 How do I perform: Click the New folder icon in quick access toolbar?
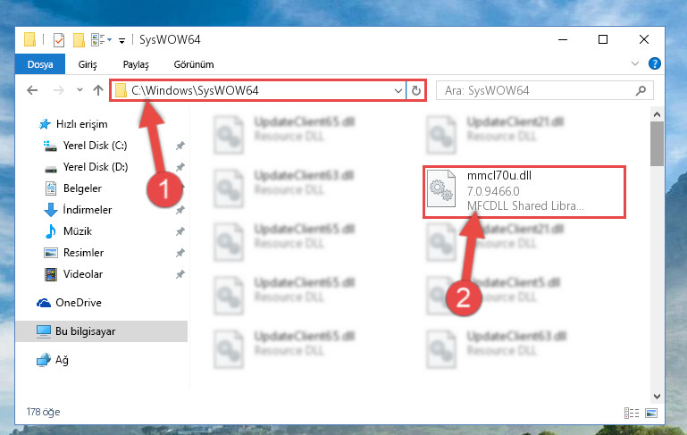79,40
